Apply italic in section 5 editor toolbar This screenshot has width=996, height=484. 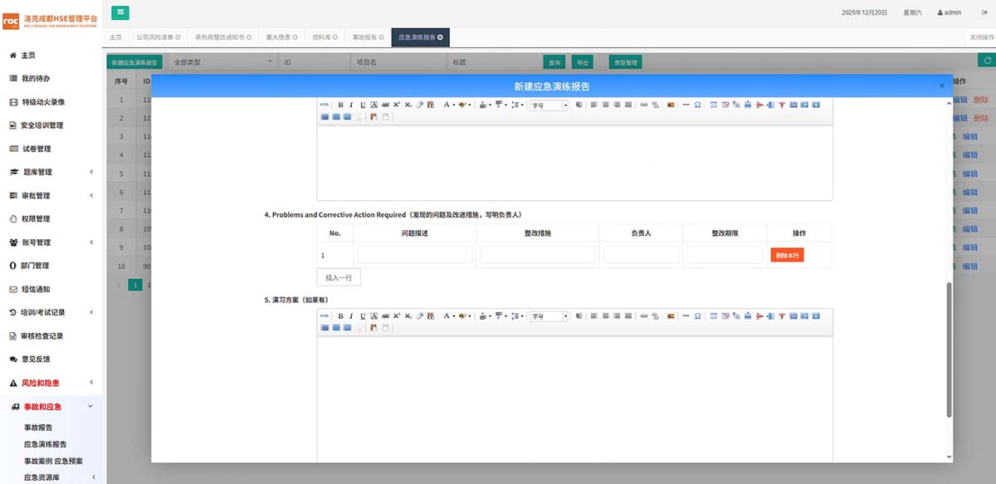pyautogui.click(x=351, y=316)
